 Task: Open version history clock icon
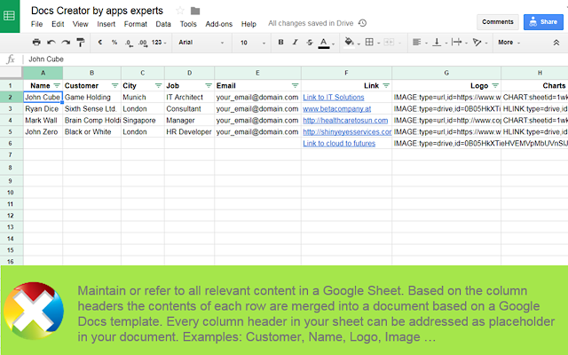tap(362, 23)
